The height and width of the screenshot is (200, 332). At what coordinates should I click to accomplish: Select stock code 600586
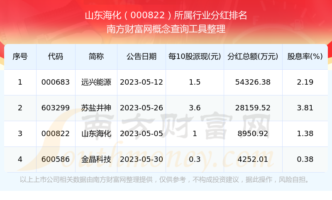tap(56, 159)
